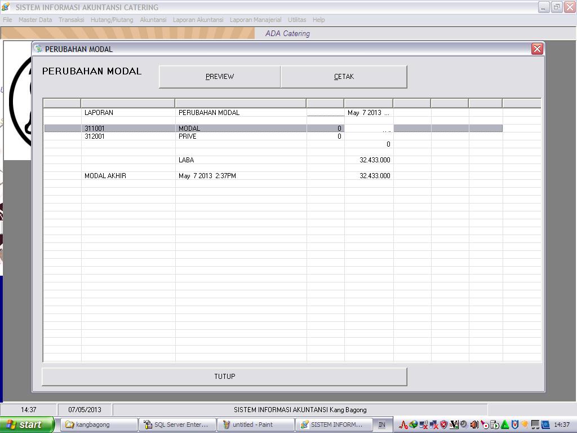Open the Master Data menu
Screen dimensions: 577x433
(35, 20)
